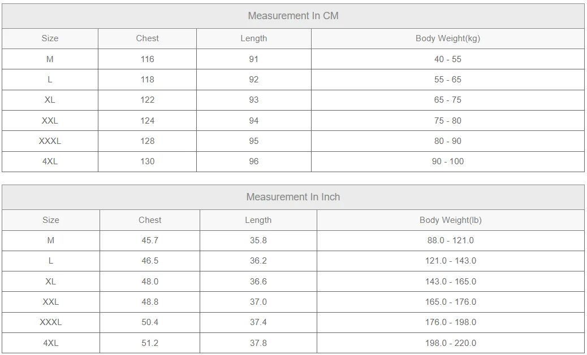
Task: Select chest value 50.4 for XXXL
Action: point(150,322)
